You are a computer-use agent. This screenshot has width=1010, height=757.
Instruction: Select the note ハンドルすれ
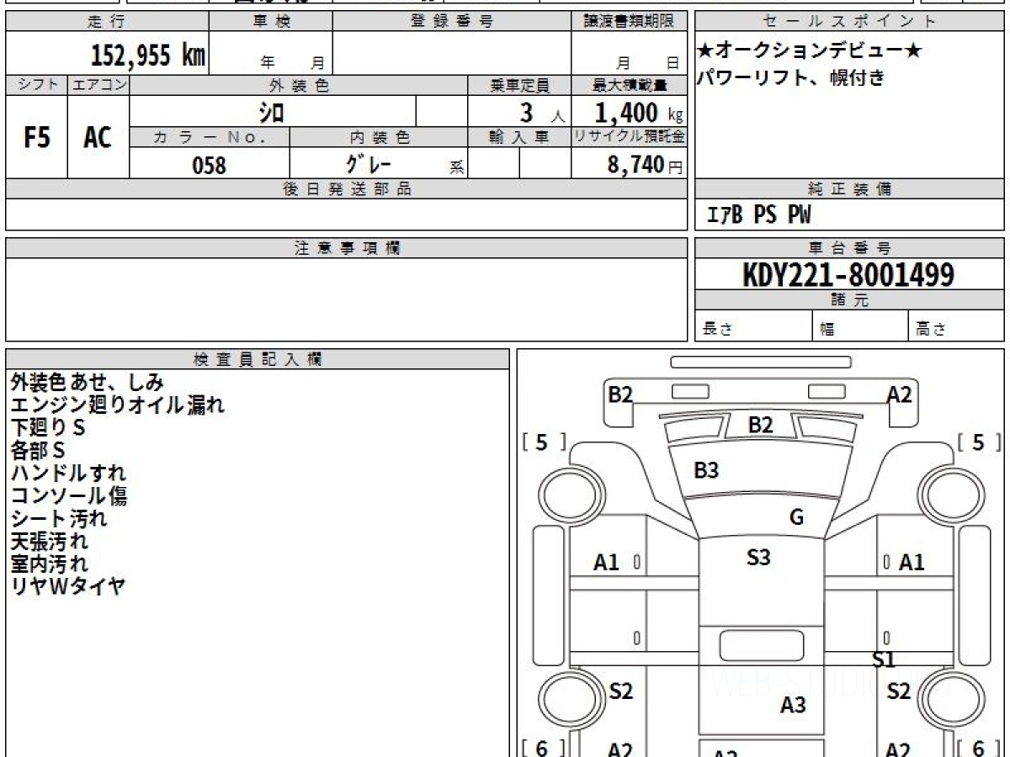(68, 473)
